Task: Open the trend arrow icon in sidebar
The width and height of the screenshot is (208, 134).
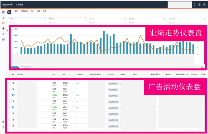Action: coord(3,18)
